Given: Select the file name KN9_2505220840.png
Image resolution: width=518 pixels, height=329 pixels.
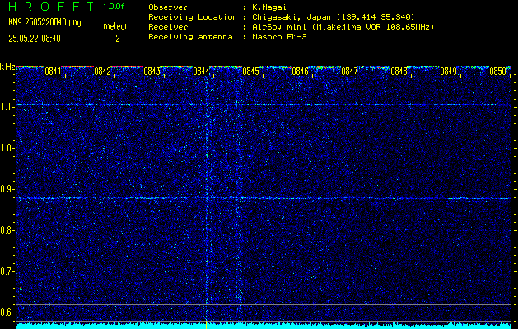Looking at the screenshot, I should click(44, 22).
